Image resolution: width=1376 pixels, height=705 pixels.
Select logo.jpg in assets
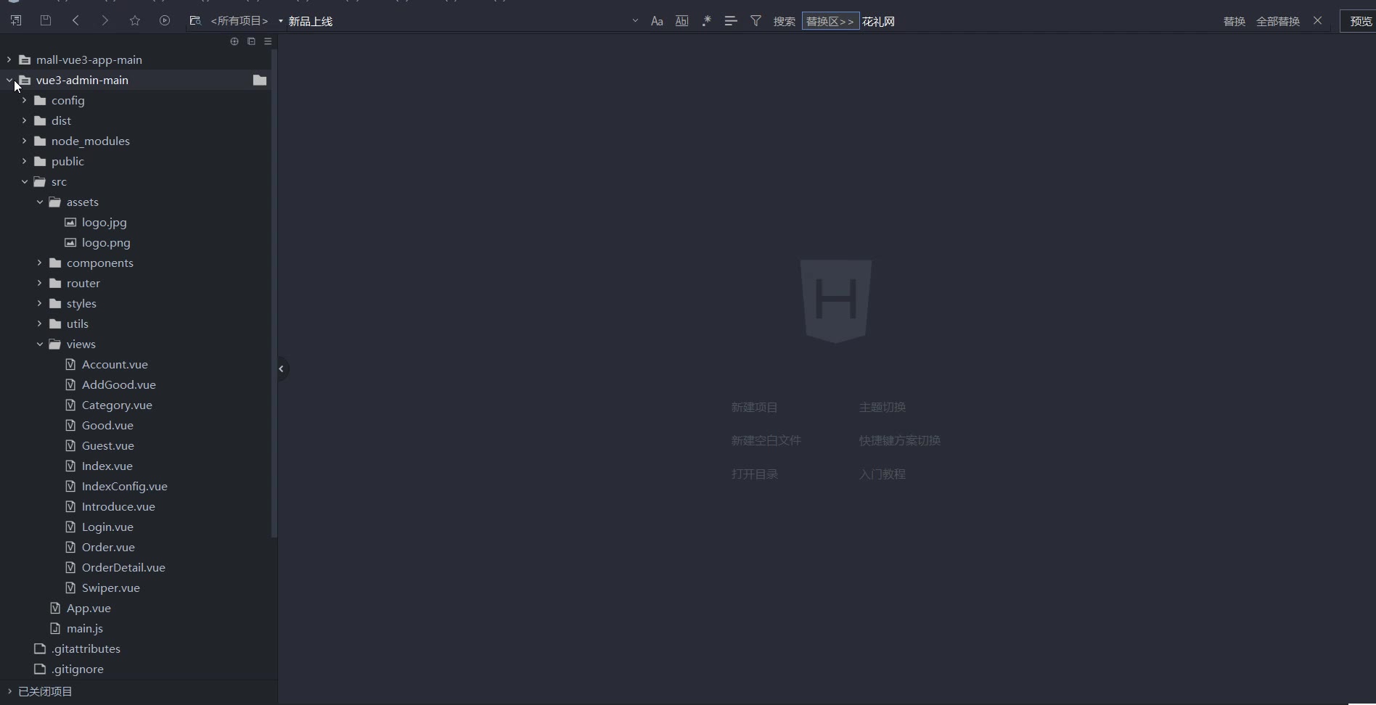[104, 222]
